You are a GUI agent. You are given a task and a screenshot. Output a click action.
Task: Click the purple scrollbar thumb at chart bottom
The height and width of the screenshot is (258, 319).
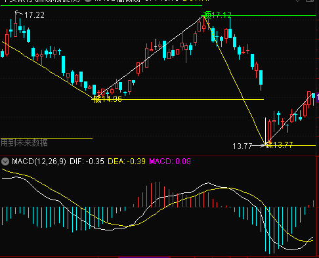[x=144, y=257]
